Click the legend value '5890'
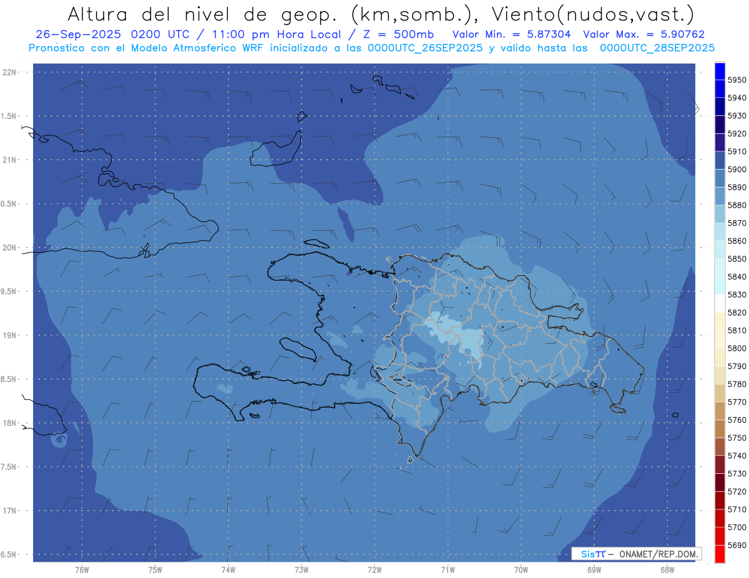This screenshot has height=578, width=749. point(737,187)
